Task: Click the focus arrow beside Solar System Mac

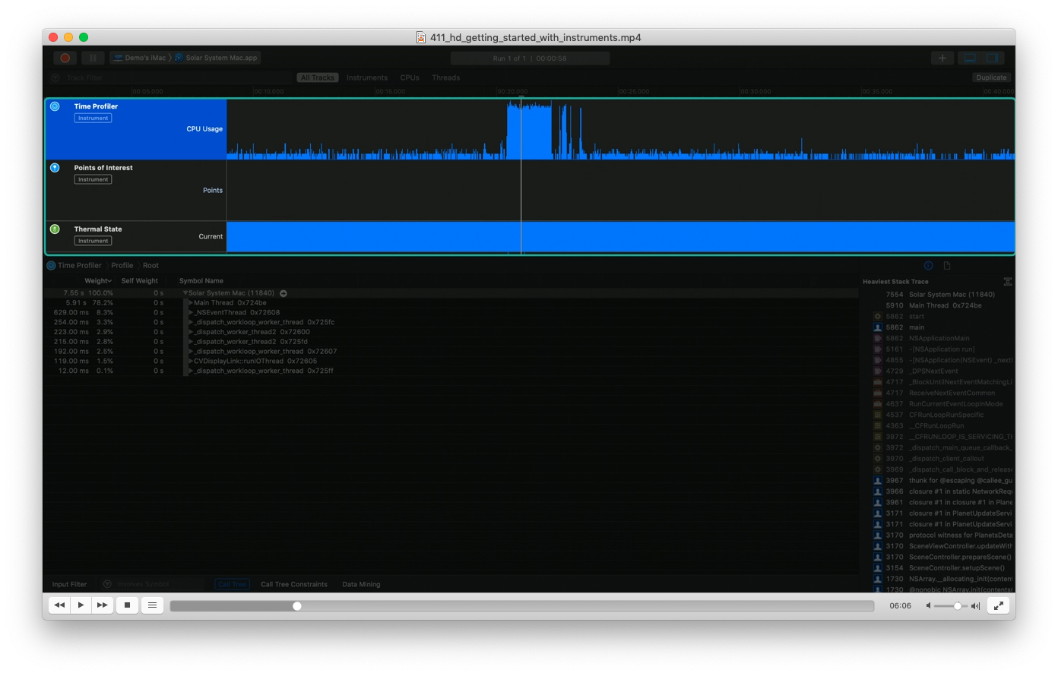Action: (x=284, y=293)
